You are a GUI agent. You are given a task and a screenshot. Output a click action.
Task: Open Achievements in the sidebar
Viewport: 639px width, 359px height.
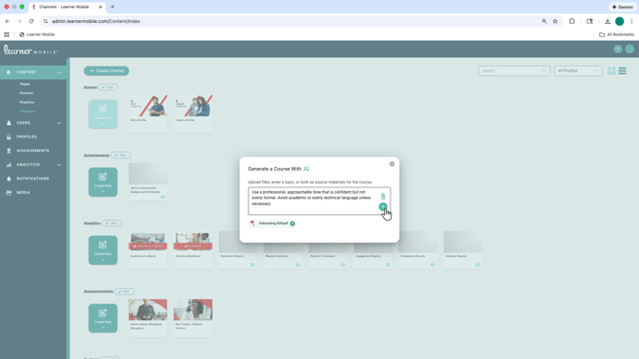33,150
